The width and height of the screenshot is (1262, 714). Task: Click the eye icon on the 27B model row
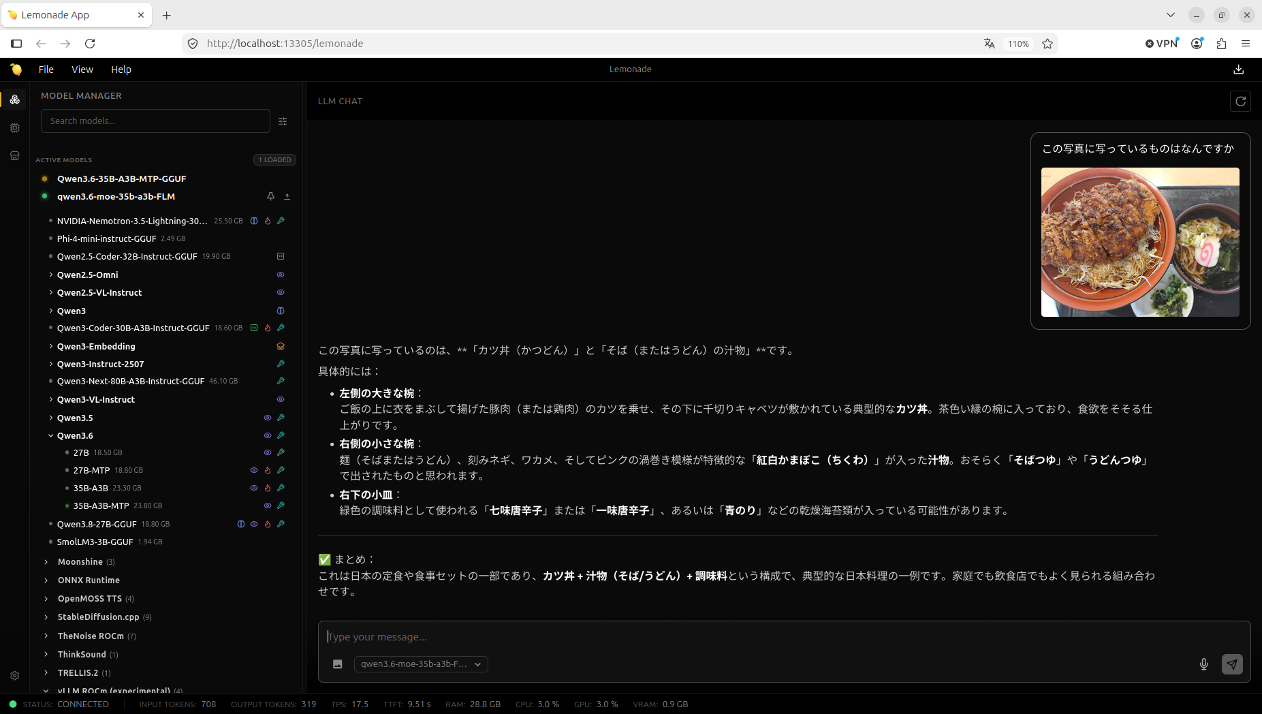click(x=267, y=453)
